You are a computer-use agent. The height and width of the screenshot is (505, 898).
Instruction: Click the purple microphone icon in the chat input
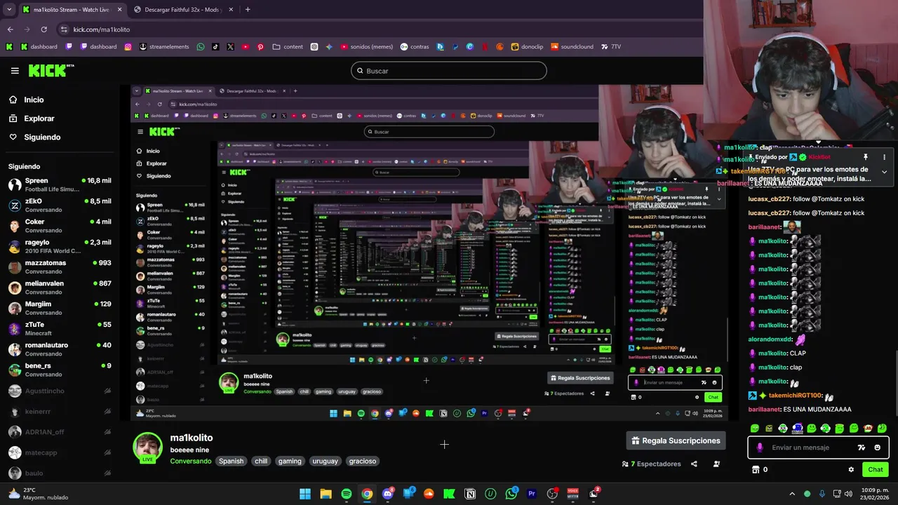tap(759, 447)
